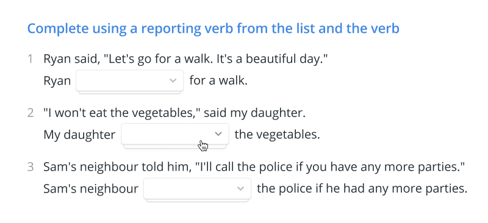This screenshot has height=223, width=488.
Task: Open the dropdown after the word Ryan
Action: click(x=130, y=81)
